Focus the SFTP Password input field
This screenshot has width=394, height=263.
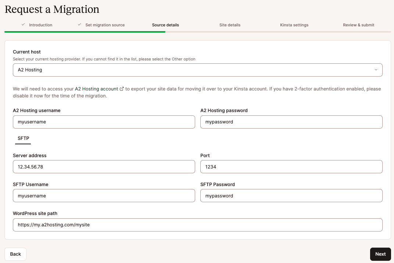pos(291,196)
